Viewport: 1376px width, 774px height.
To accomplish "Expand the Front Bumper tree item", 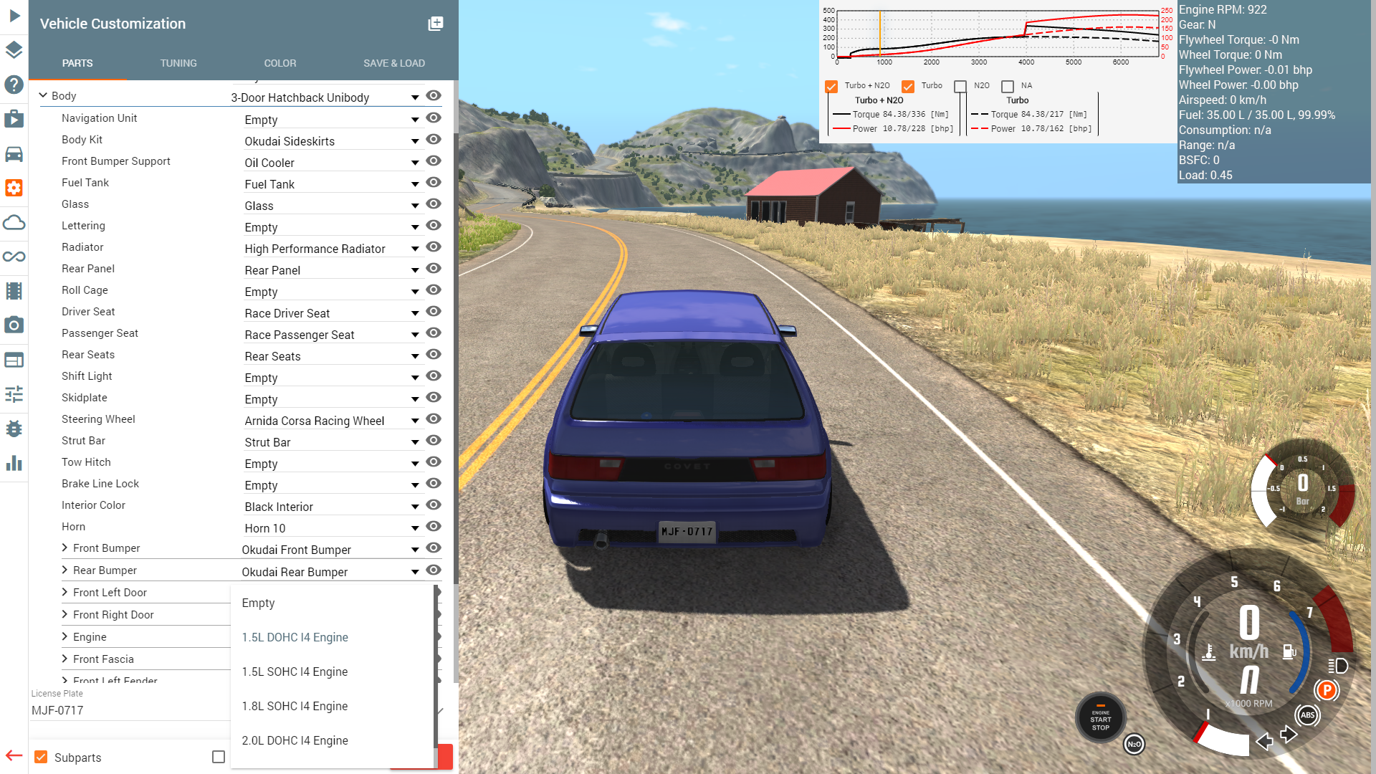I will tap(65, 548).
